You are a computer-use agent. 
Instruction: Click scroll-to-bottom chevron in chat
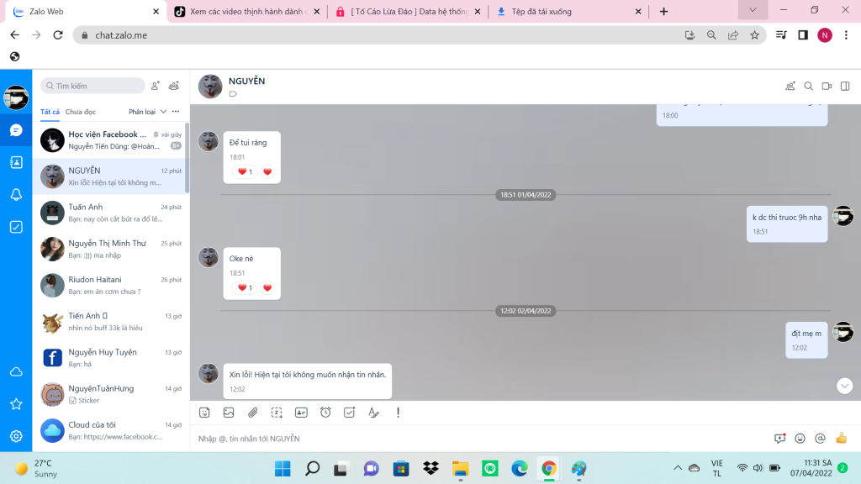[845, 386]
